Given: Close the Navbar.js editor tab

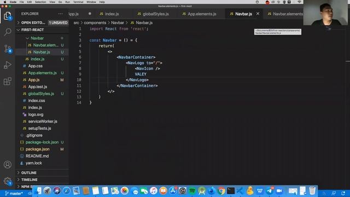Looking at the screenshot, I should tap(258, 14).
